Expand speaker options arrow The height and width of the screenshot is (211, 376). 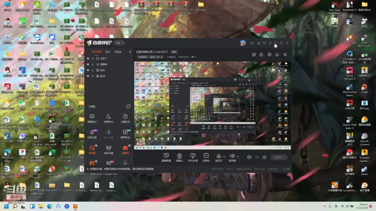pos(238,157)
